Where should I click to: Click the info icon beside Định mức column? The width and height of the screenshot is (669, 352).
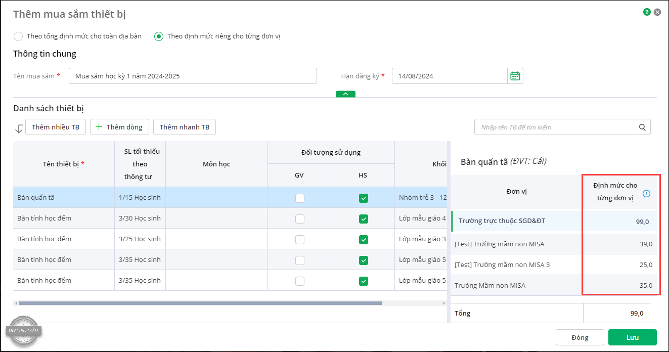point(647,193)
